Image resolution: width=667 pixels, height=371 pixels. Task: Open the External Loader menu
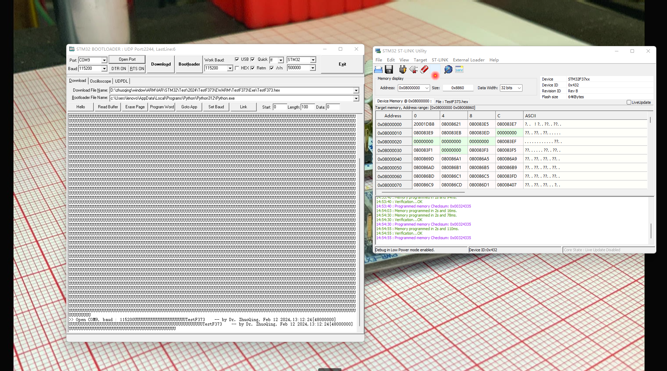469,60
